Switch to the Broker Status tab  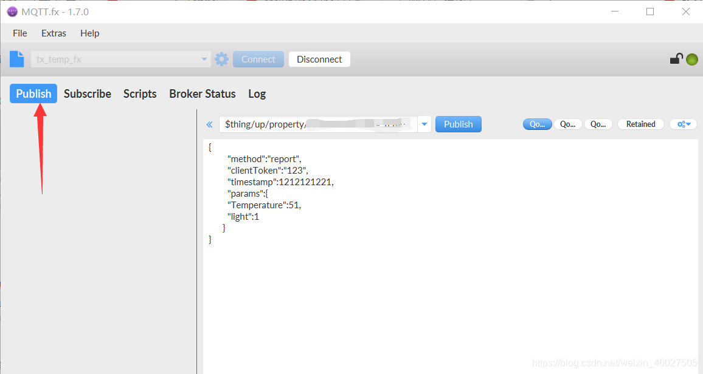point(202,93)
